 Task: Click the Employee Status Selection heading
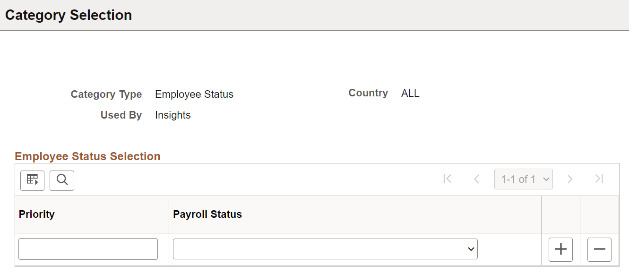click(87, 156)
